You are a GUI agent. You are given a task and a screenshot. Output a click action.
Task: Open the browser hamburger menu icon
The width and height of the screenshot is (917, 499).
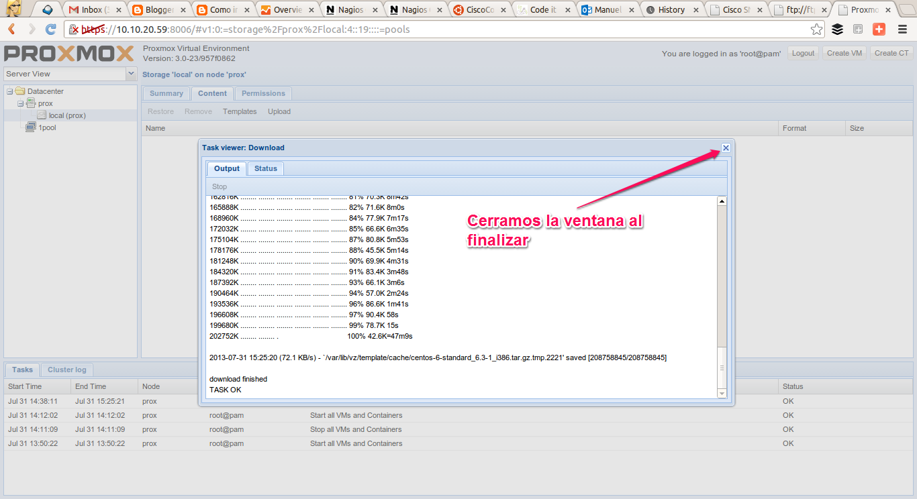pos(902,30)
